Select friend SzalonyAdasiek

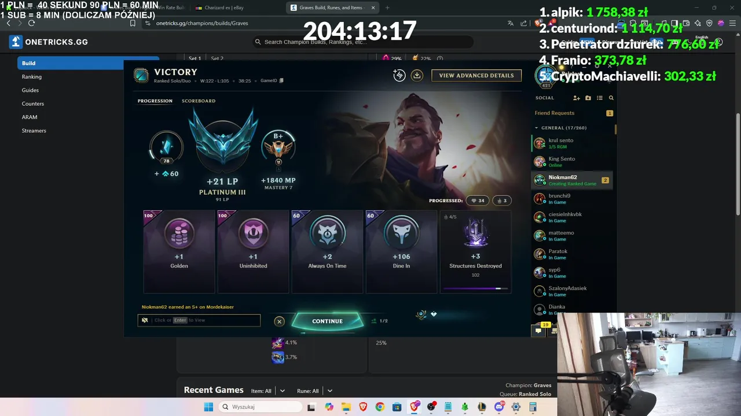coord(573,291)
